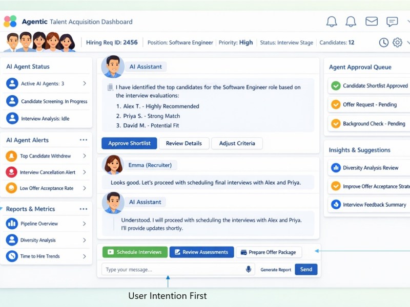Select the Candidate Shortlist Approved checkmark

(x=336, y=86)
